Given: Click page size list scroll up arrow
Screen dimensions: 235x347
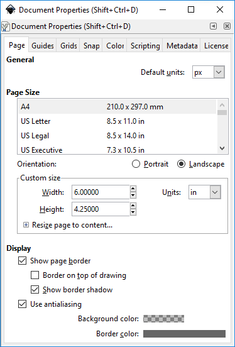Looking at the screenshot, I should tap(222, 105).
